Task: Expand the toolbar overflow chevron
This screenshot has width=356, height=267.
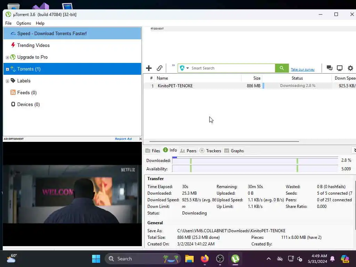Action: (173, 65)
